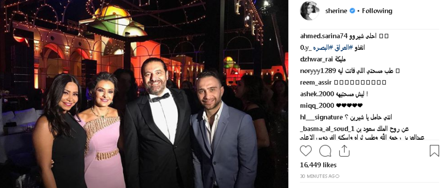Save post with bookmark icon
Screen dimensions: 442x188
(x=434, y=151)
